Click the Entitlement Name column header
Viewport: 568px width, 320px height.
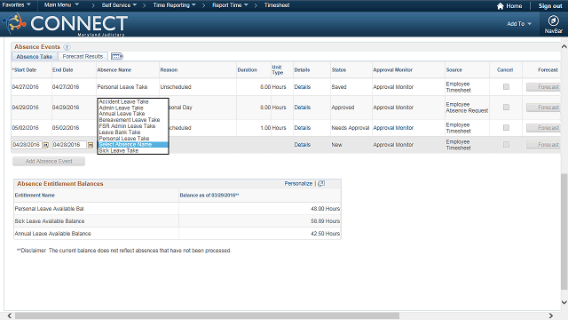(x=35, y=196)
